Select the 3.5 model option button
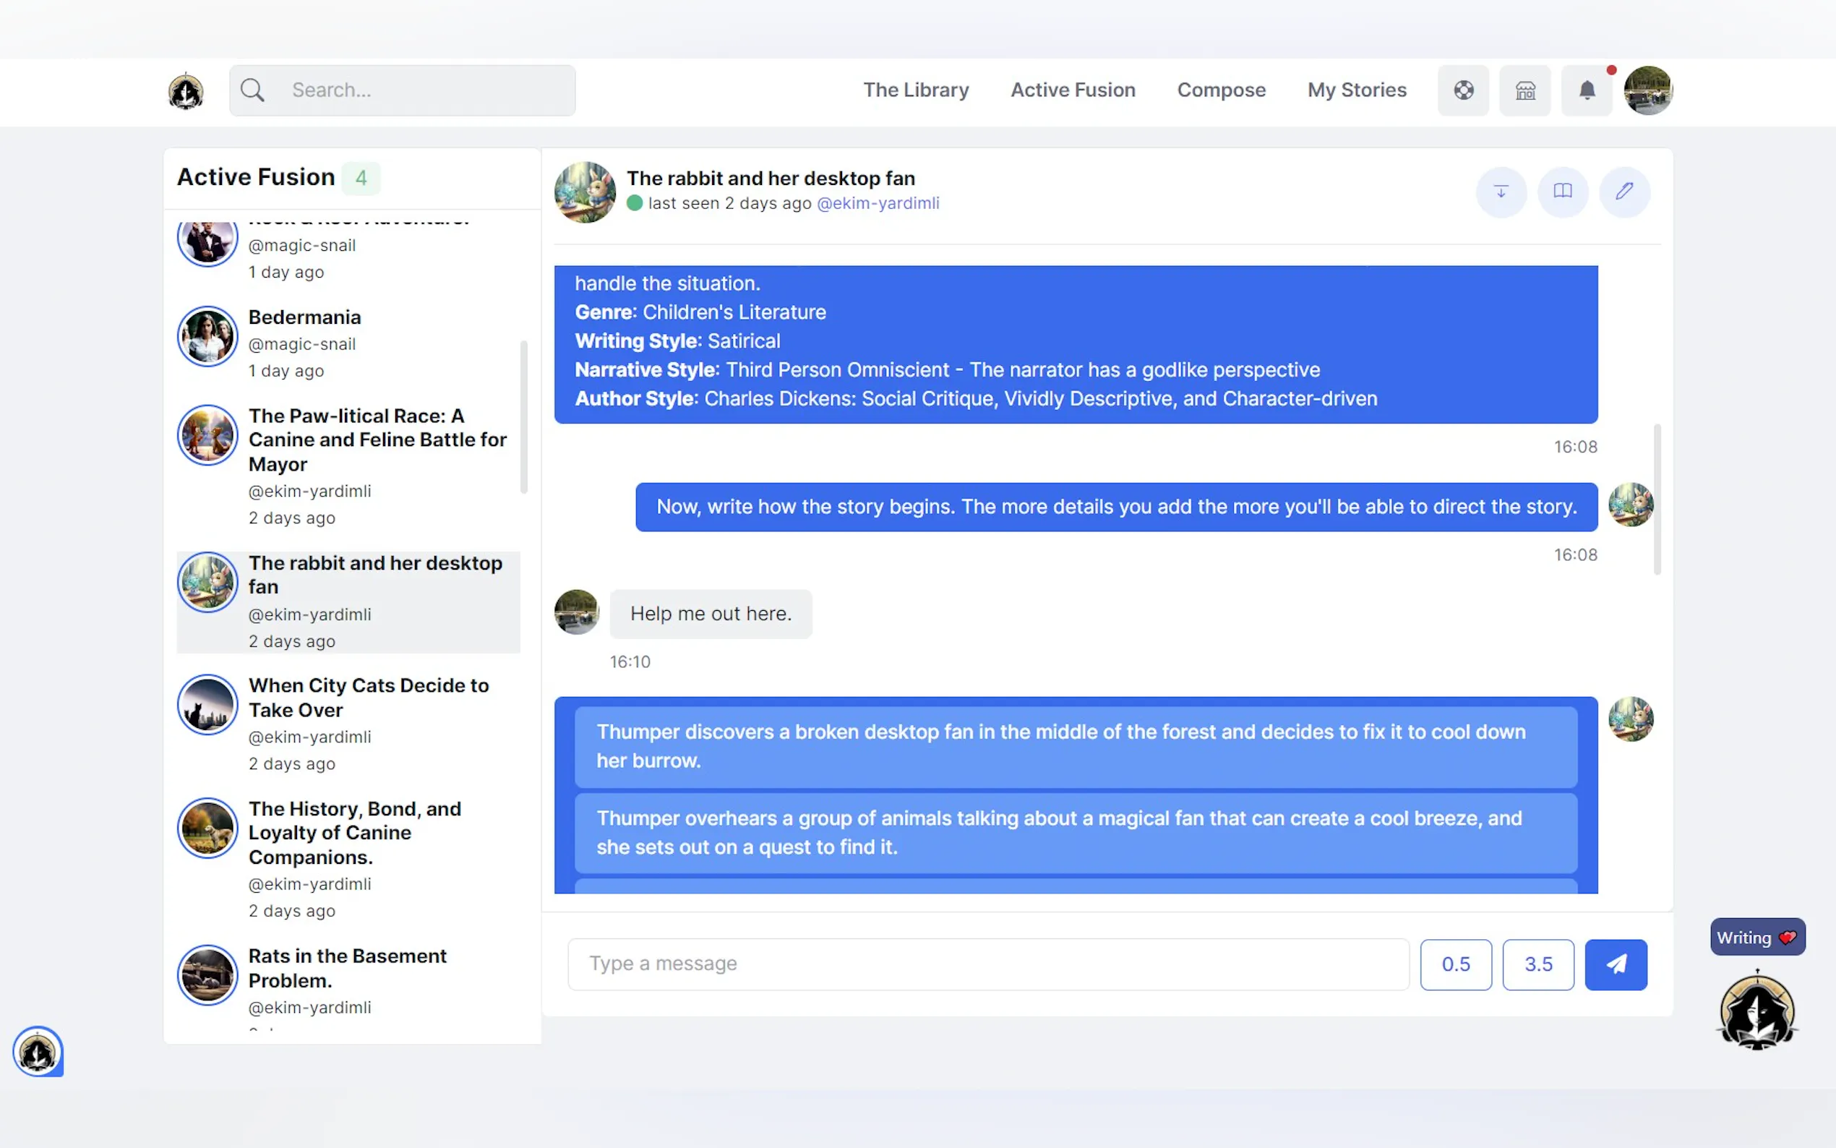 click(1537, 964)
